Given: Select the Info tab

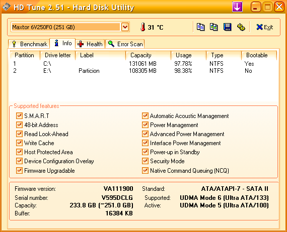Looking at the screenshot, I should (x=62, y=43).
